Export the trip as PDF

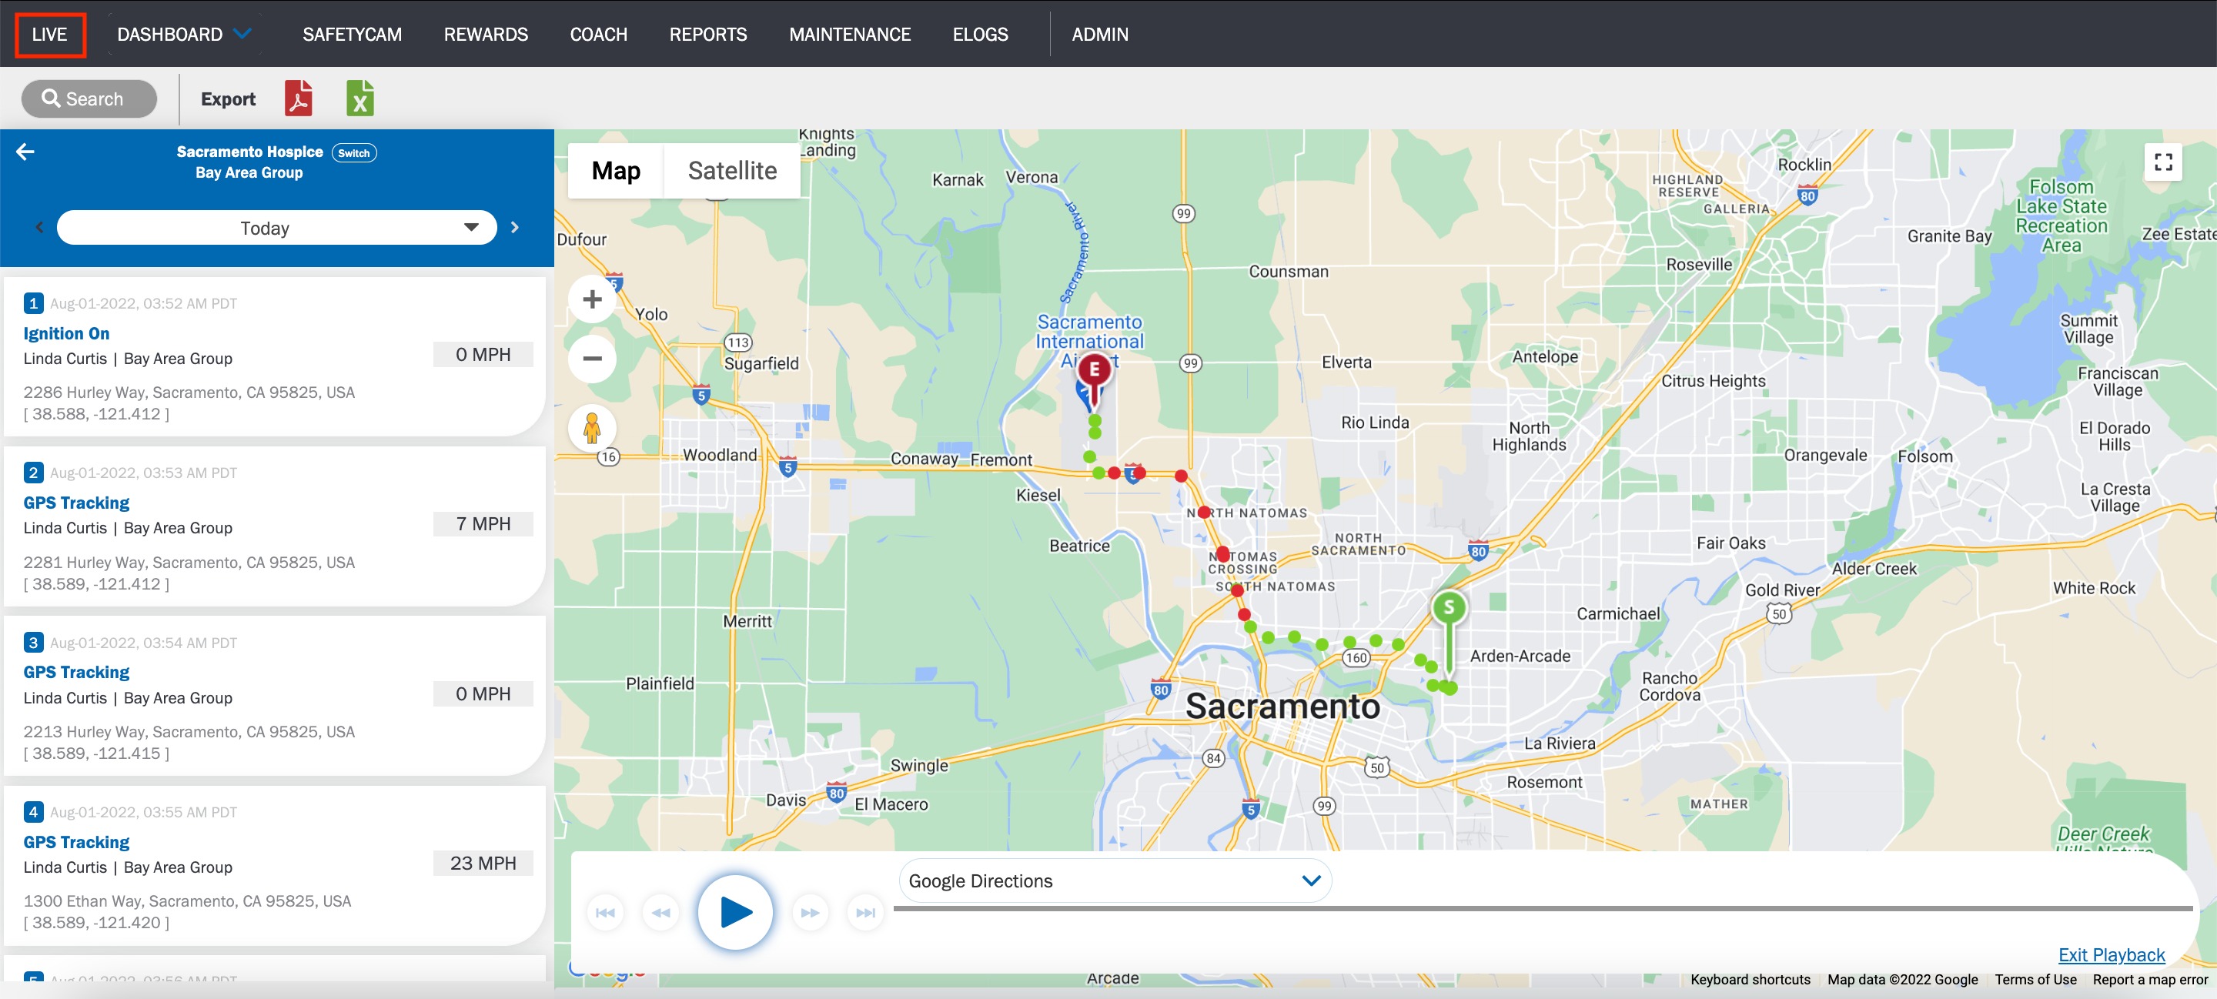(x=299, y=98)
